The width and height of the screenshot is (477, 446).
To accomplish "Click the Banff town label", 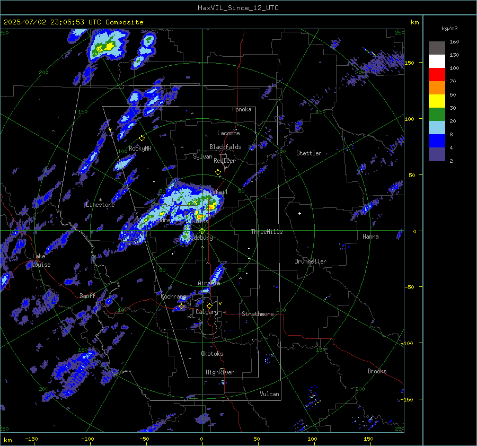I will (87, 295).
